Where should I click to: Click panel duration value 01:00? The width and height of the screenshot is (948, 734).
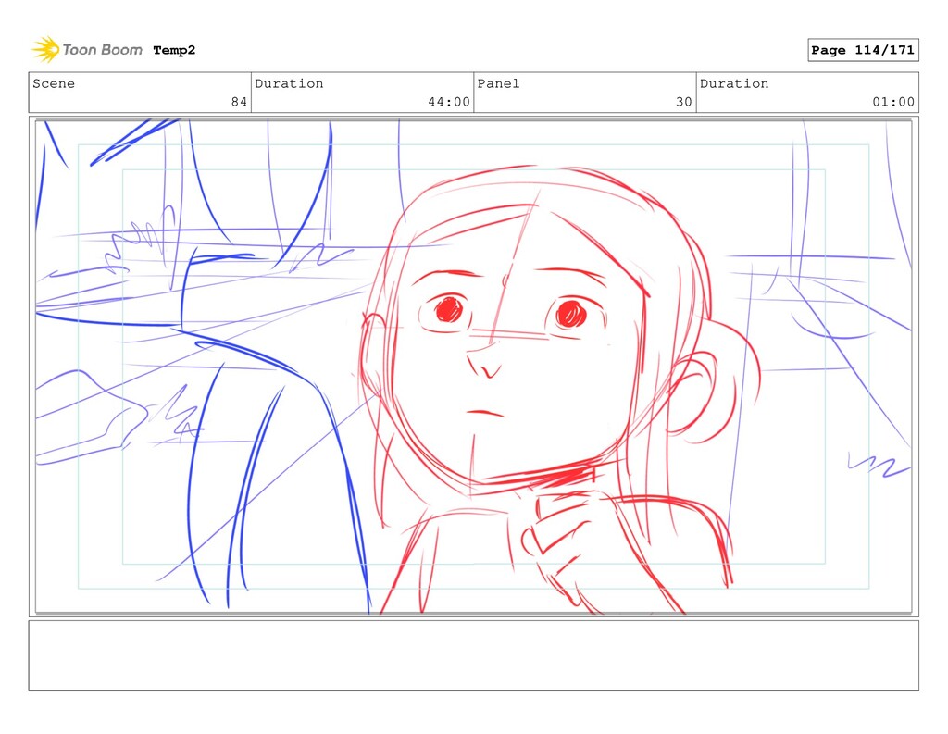tap(893, 102)
